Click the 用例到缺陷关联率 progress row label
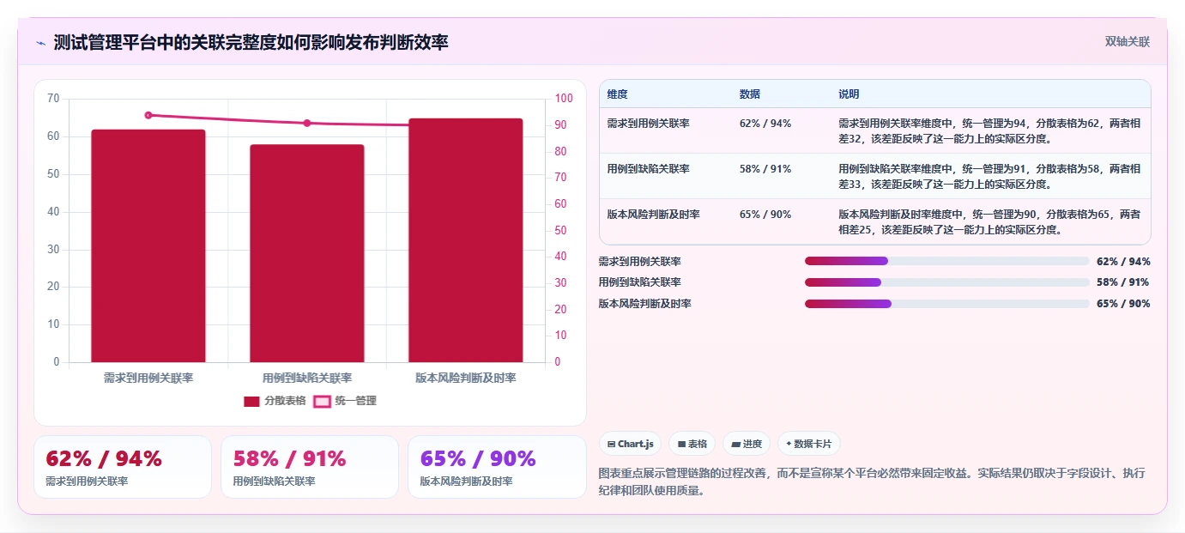Screen dimensions: 1185x533 [x=640, y=282]
